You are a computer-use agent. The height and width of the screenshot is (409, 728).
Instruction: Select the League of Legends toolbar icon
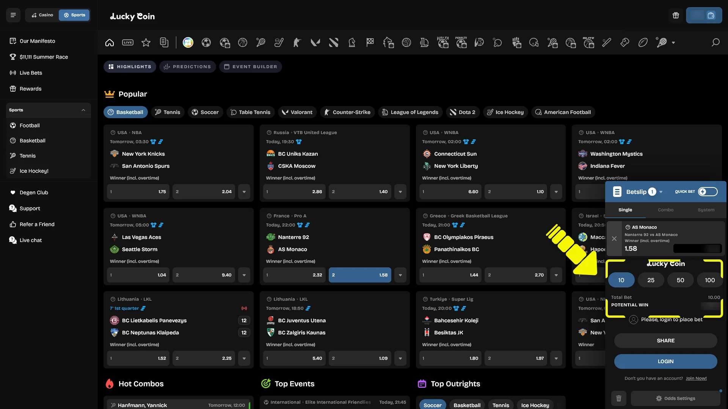425,42
